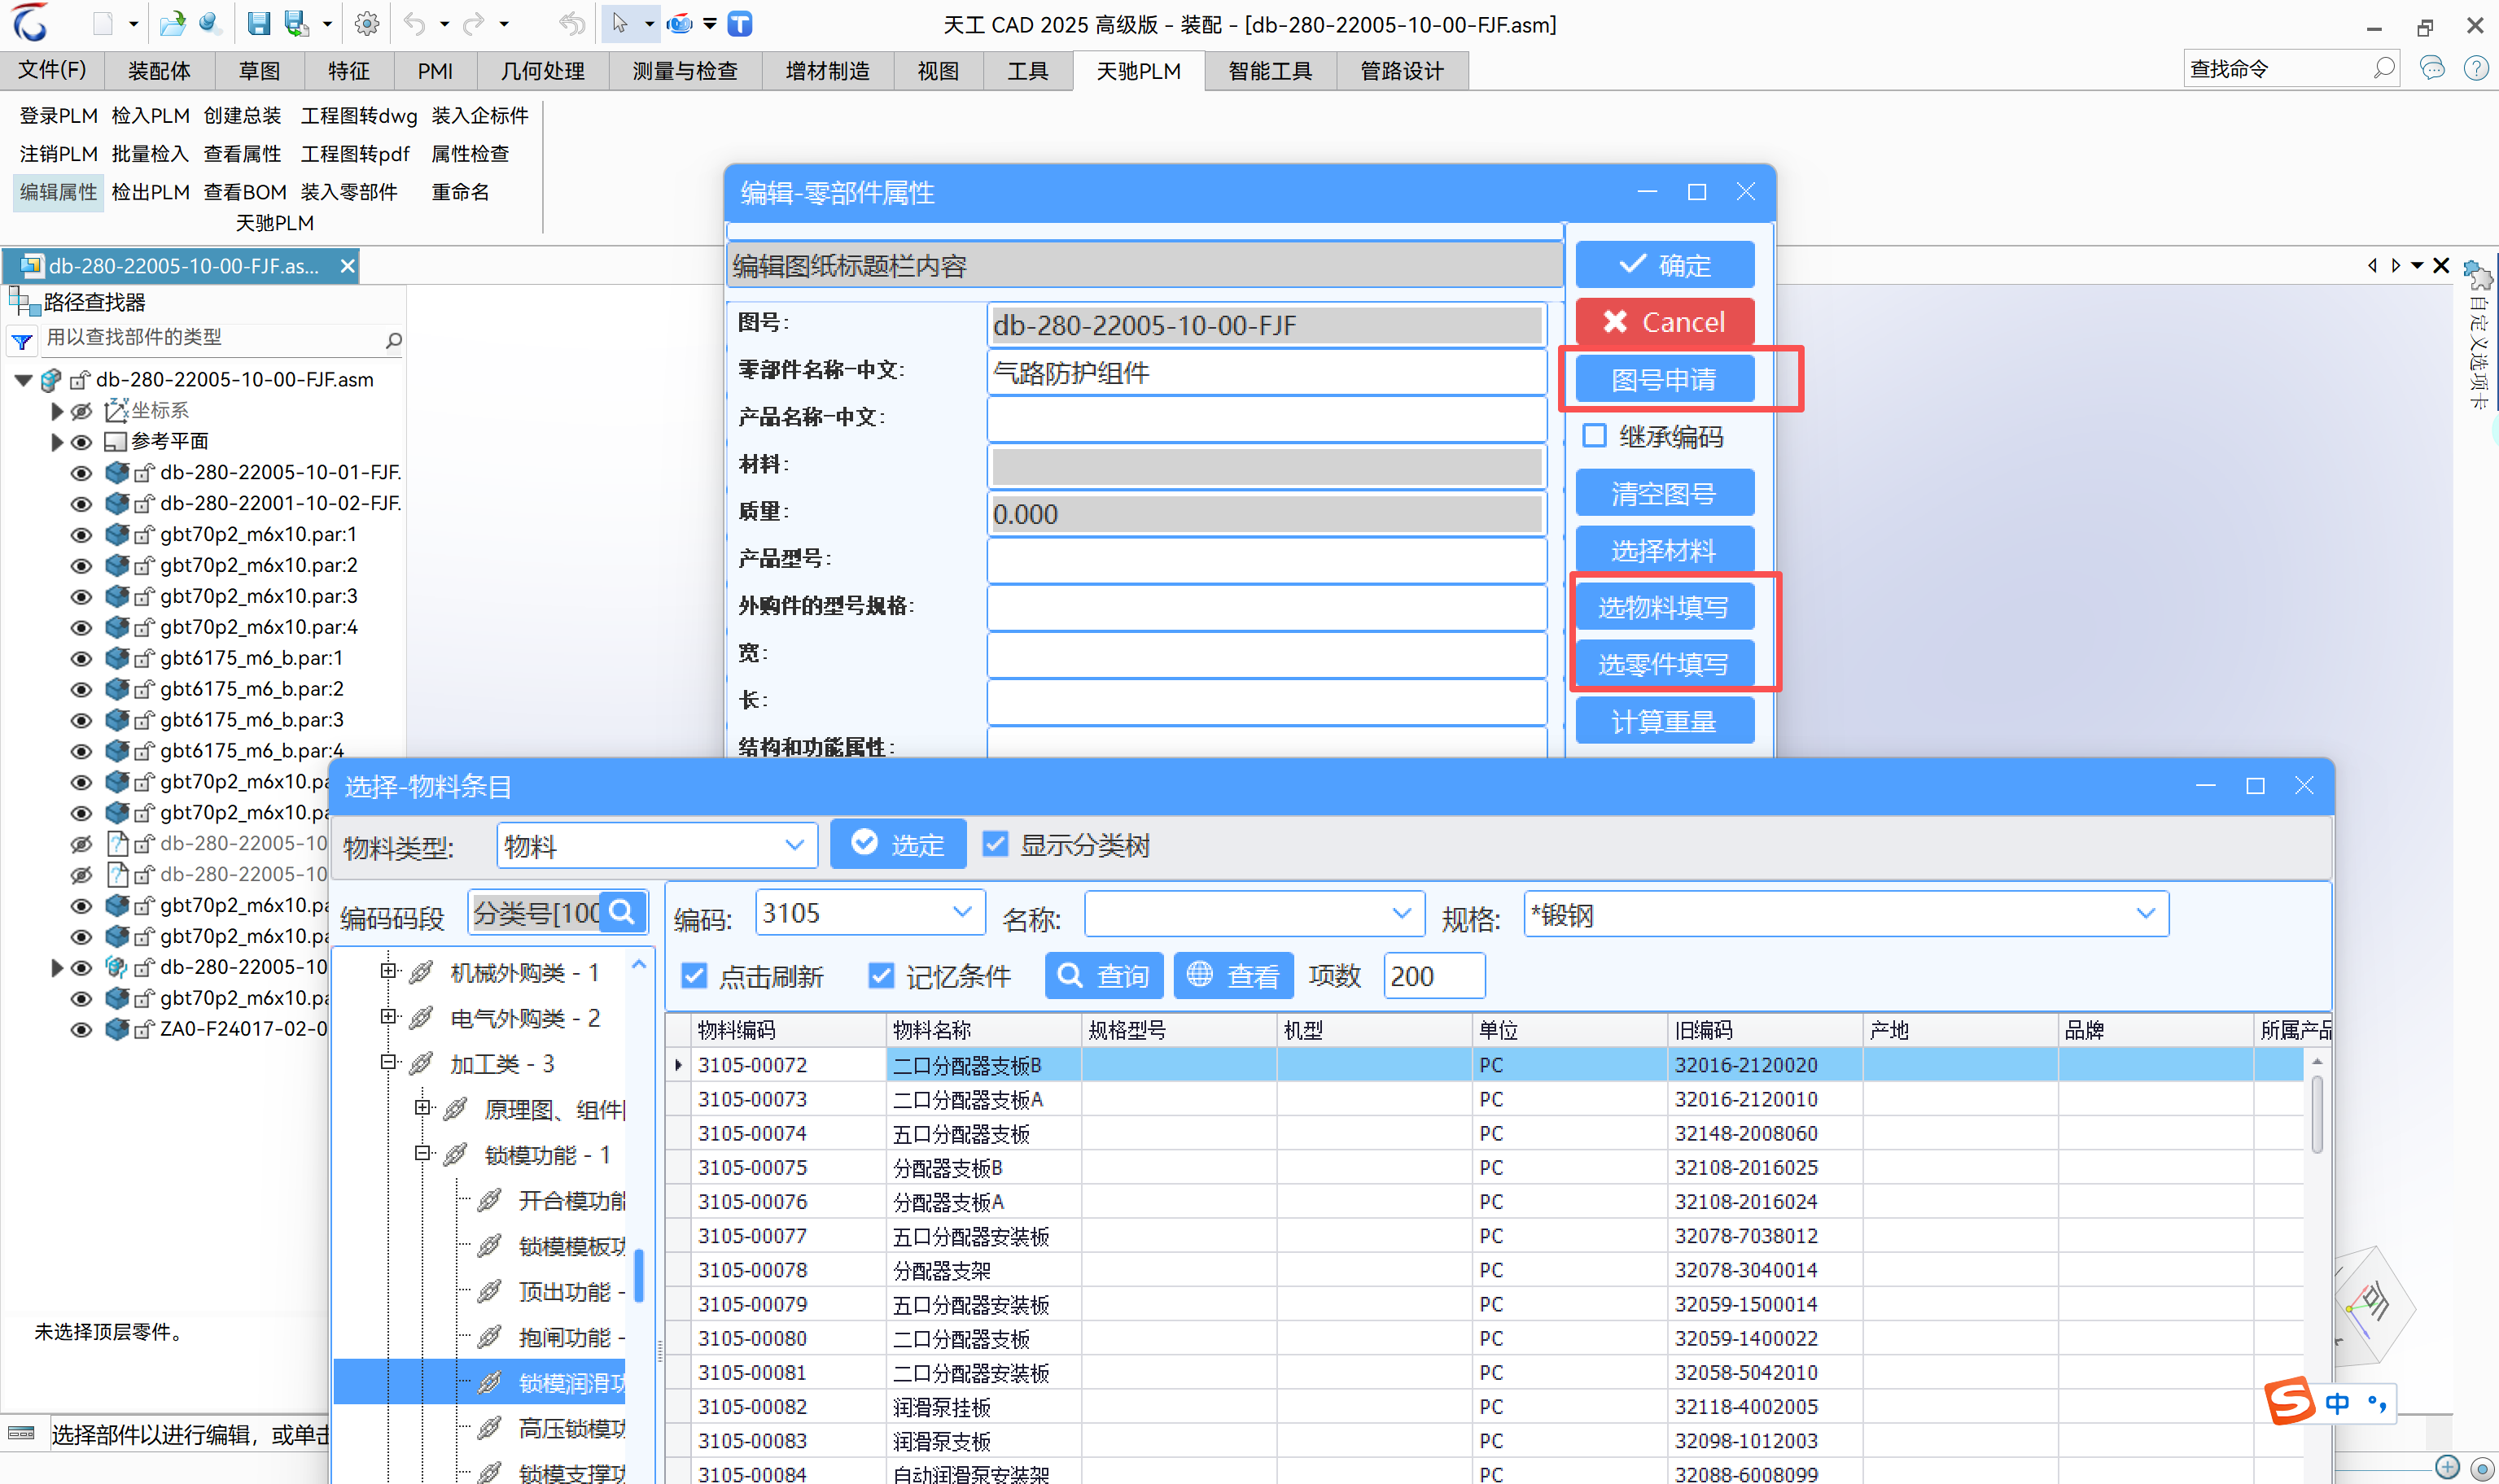Click the settings gear icon
The width and height of the screenshot is (2499, 1484).
coord(367,24)
